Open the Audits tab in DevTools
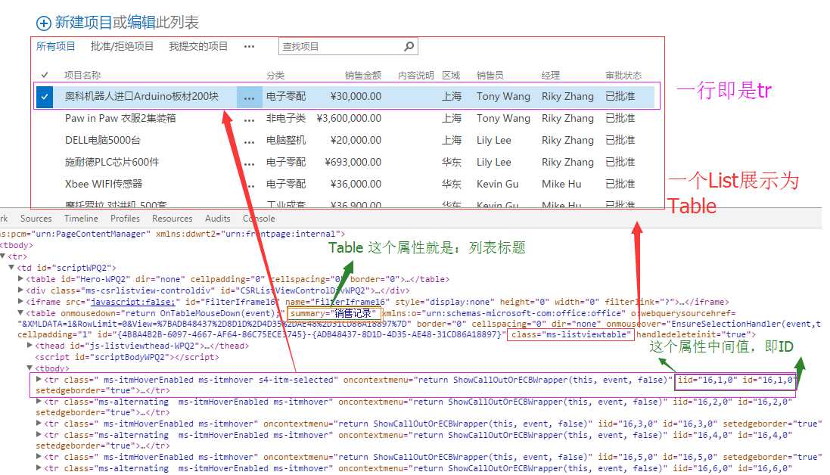This screenshot has height=475, width=830. click(x=218, y=219)
